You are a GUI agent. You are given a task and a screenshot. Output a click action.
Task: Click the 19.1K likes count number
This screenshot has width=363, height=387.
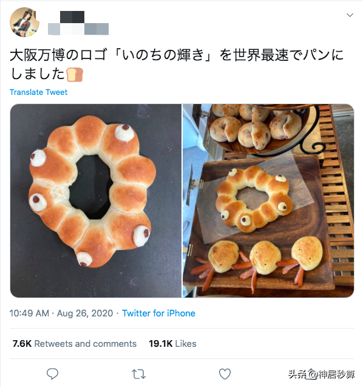click(161, 344)
